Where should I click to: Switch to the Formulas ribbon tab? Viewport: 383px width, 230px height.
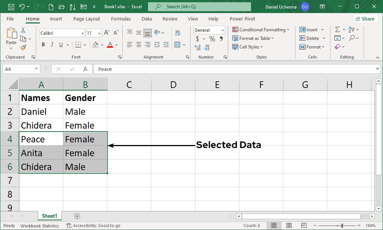click(x=121, y=19)
